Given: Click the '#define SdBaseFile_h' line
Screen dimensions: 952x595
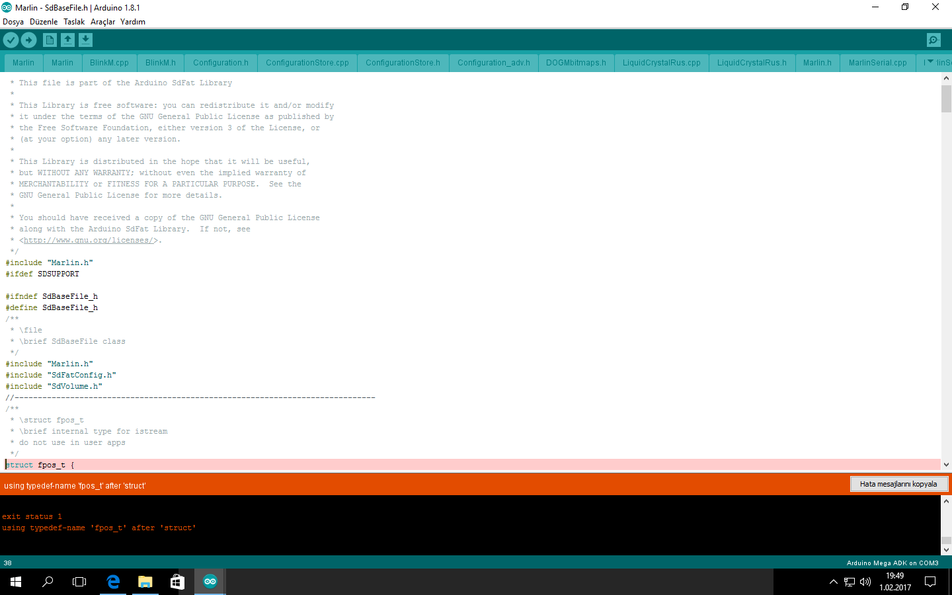Looking at the screenshot, I should [x=52, y=307].
